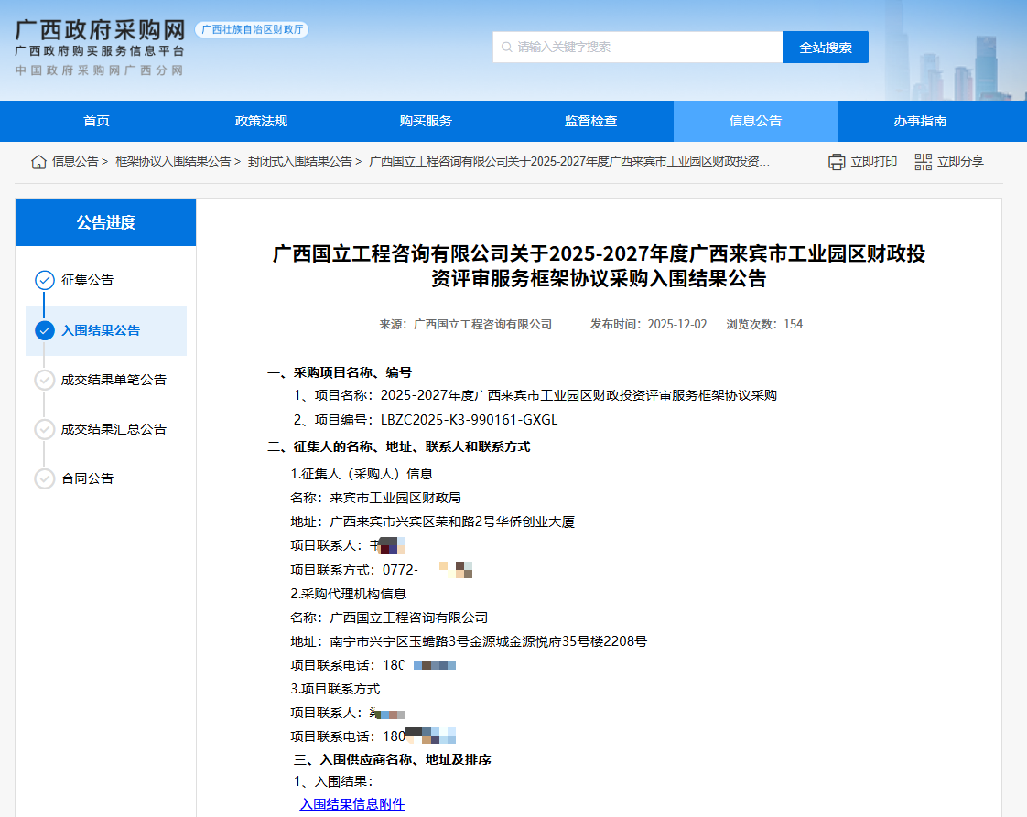1027x817 pixels.
Task: Click 封闭式入围结果公告 breadcrumb link
Action: [299, 162]
